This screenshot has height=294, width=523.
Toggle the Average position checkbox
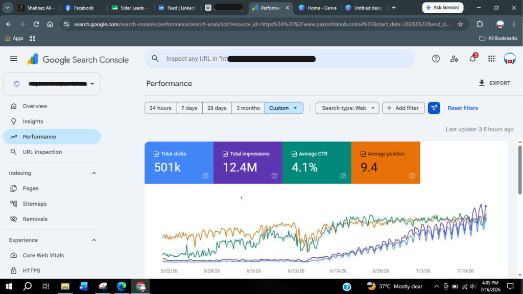pyautogui.click(x=363, y=154)
